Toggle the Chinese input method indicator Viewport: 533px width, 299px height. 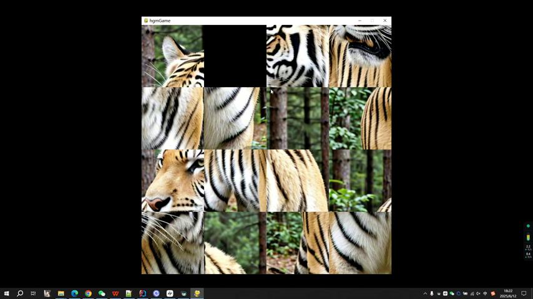485,293
